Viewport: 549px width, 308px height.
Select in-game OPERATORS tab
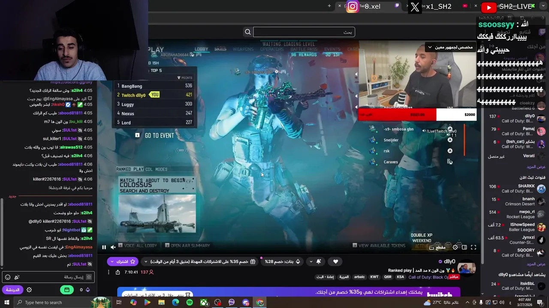(x=272, y=49)
